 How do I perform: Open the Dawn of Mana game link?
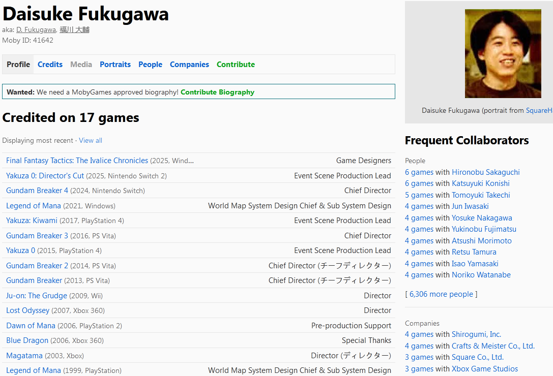pyautogui.click(x=31, y=325)
